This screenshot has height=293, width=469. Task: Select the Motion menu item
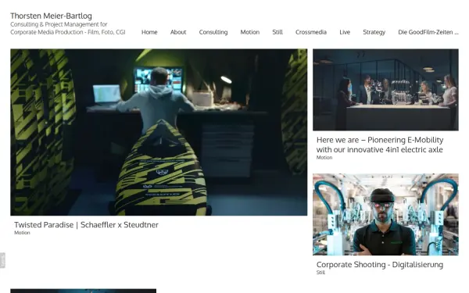pyautogui.click(x=250, y=32)
